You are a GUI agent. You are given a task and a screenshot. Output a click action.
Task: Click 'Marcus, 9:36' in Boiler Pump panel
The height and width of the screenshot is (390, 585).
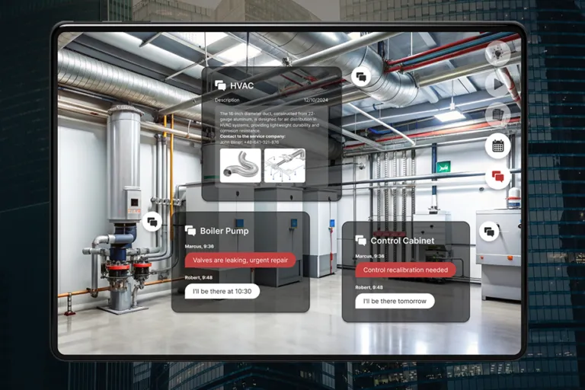(x=200, y=246)
